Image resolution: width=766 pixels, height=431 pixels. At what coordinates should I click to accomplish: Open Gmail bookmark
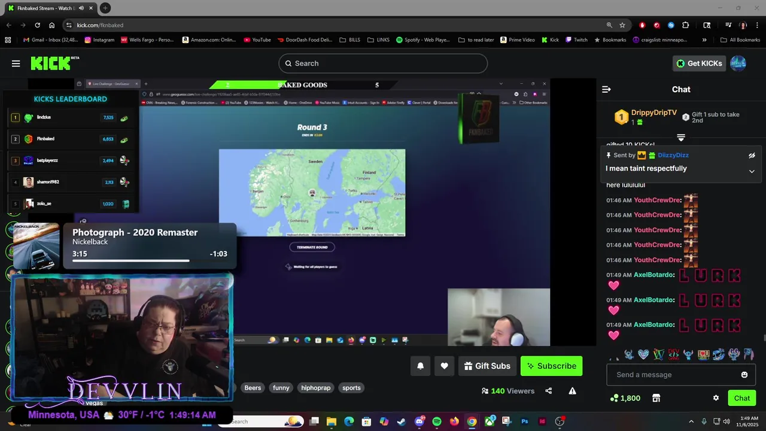(x=50, y=40)
